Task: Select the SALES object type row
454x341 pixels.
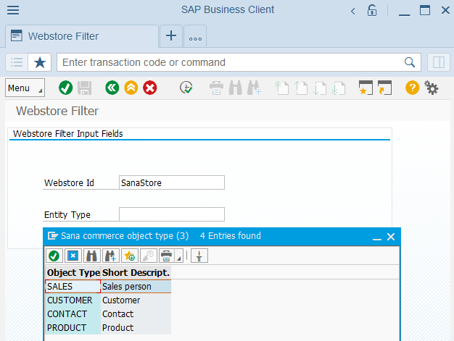Action: (x=73, y=287)
